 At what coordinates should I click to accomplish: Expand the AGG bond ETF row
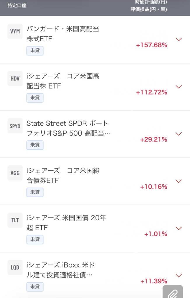(x=179, y=181)
